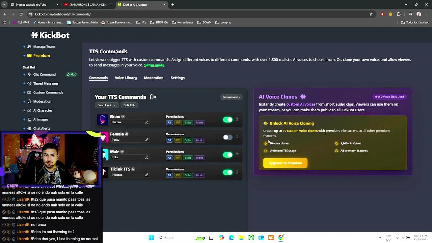432x243 pixels.
Task: Open Windows Start menu
Action: tap(151, 238)
